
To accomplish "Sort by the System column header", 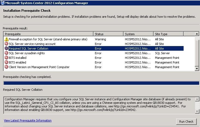I will point(138,34).
